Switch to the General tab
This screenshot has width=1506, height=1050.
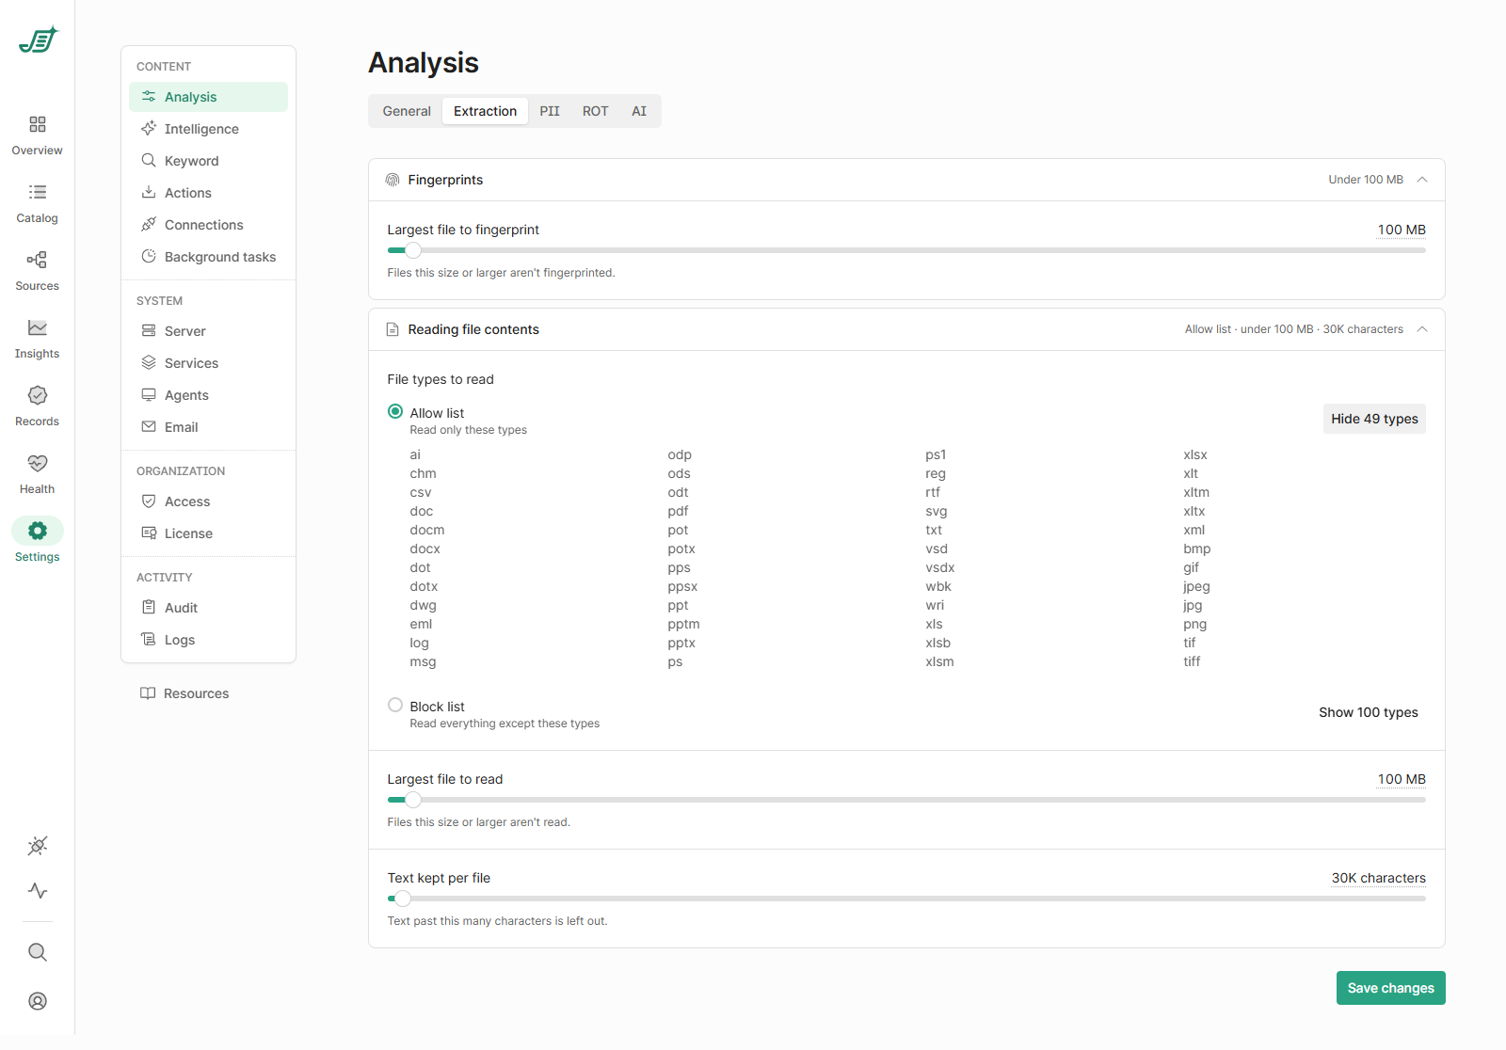[x=407, y=111]
